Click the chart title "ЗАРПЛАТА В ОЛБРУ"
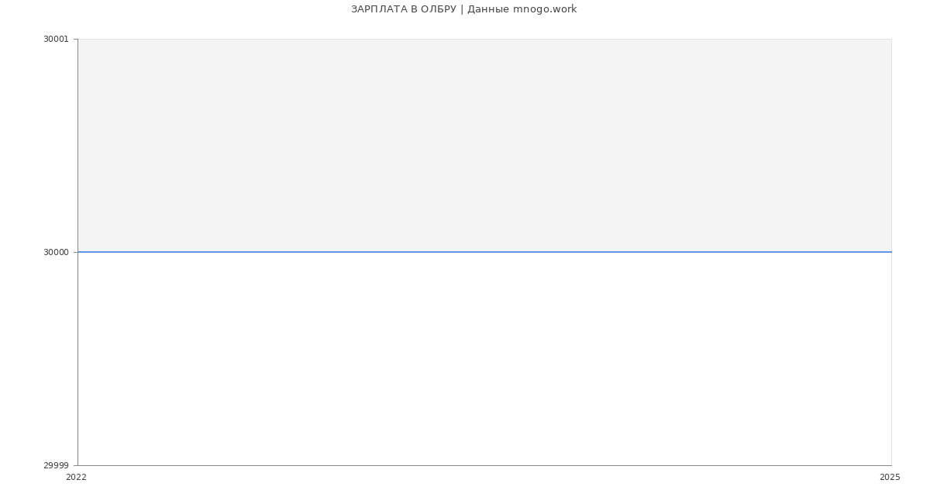930x504 pixels. 403,9
